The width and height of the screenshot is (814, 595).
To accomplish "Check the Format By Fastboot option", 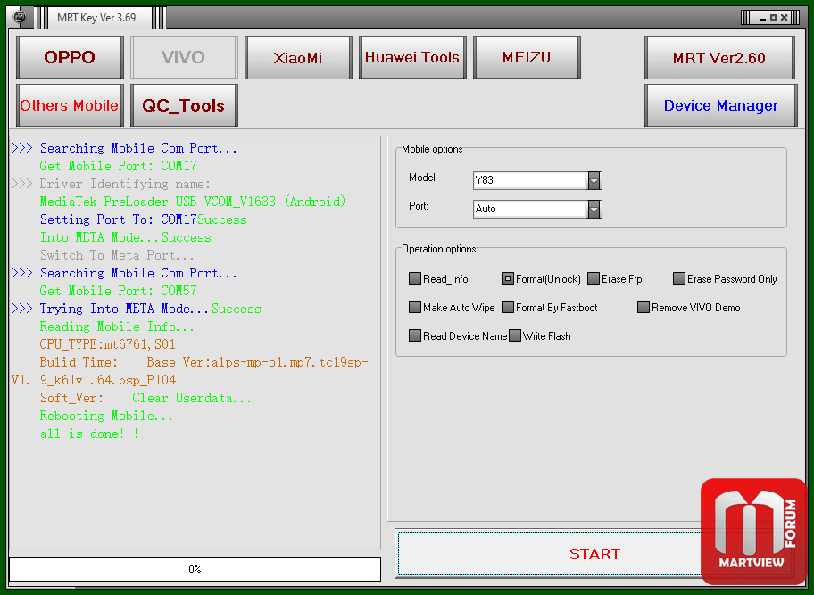I will click(x=508, y=307).
